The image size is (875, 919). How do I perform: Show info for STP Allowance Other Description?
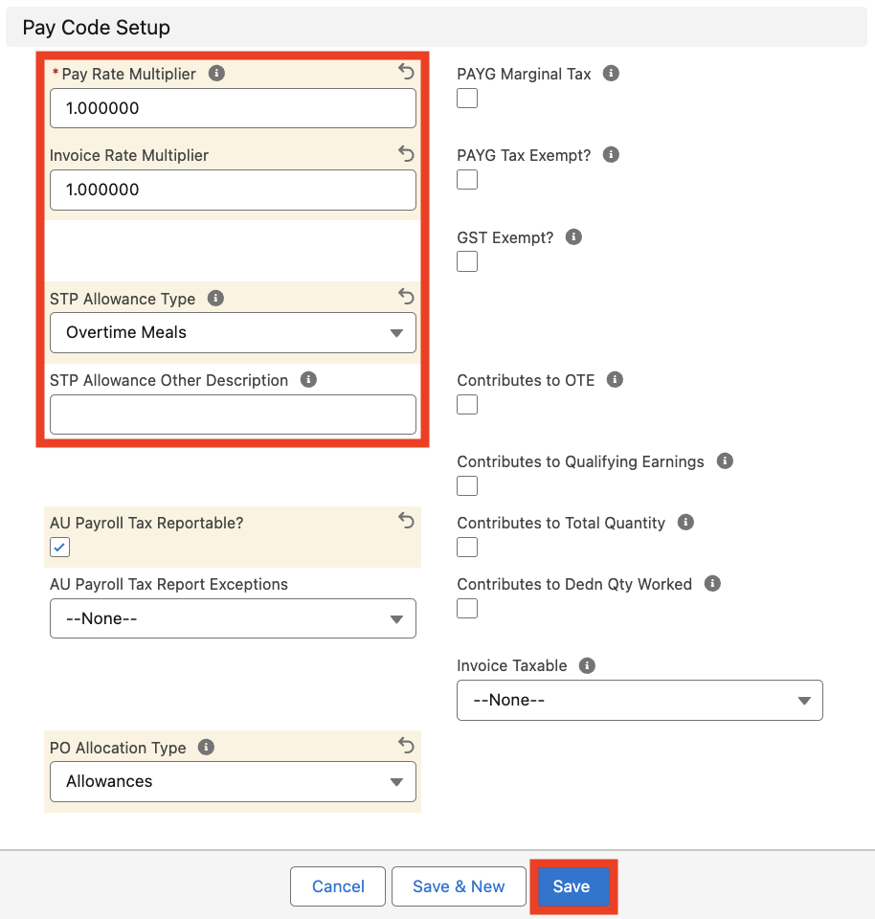(x=308, y=380)
